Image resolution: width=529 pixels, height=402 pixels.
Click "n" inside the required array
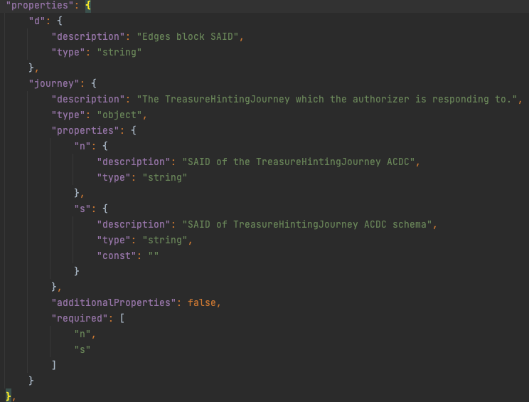coord(82,334)
